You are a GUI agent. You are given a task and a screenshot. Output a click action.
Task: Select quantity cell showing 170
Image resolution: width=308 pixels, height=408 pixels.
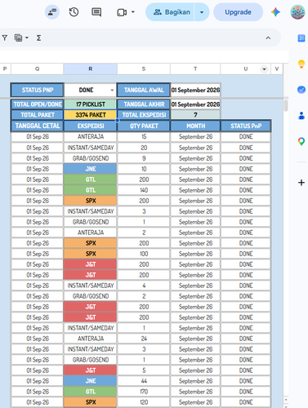point(144,392)
